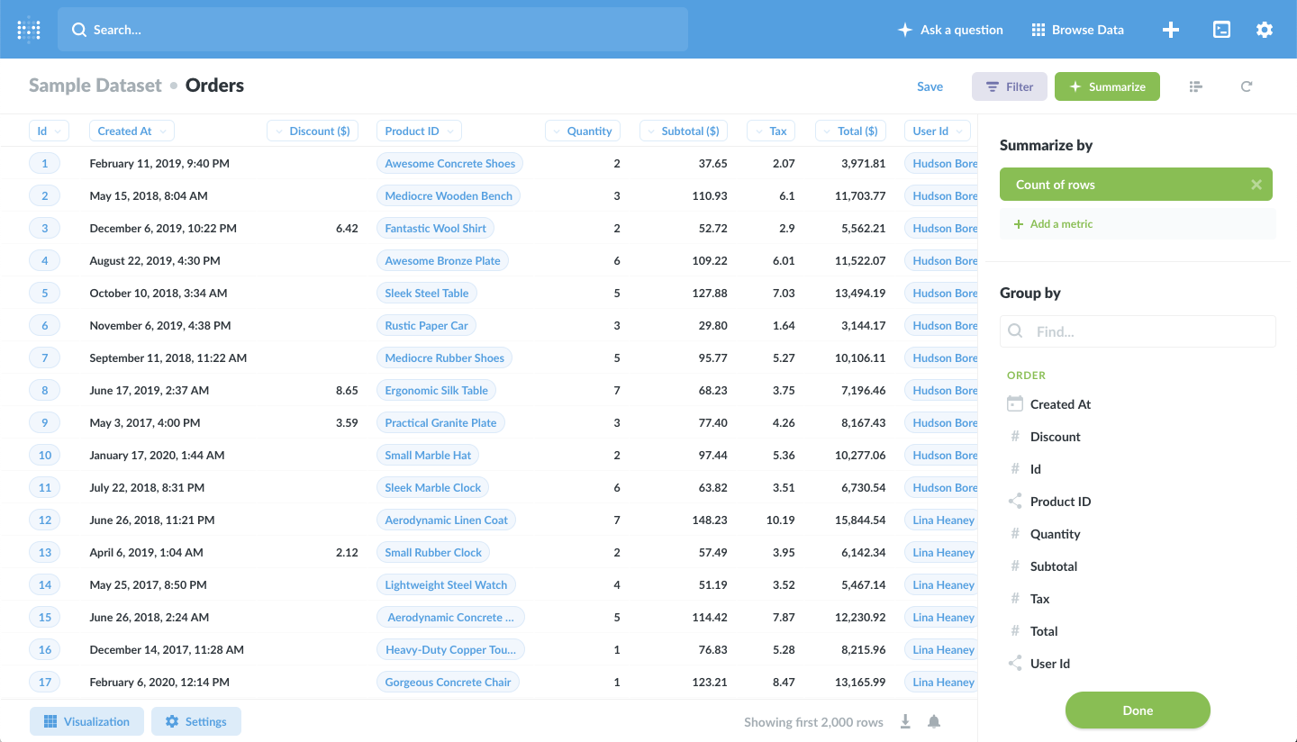The height and width of the screenshot is (742, 1297).
Task: Click the Metabase logo home icon
Action: coord(29,30)
